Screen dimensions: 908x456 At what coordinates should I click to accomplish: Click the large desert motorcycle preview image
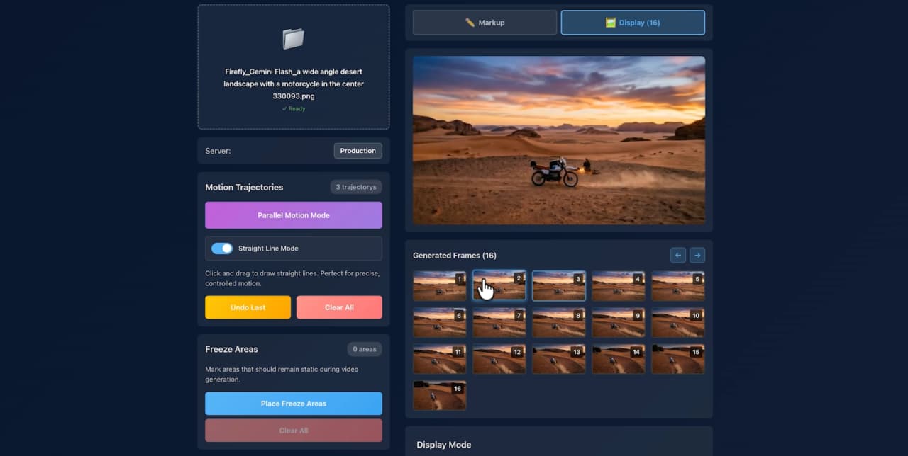pyautogui.click(x=558, y=139)
